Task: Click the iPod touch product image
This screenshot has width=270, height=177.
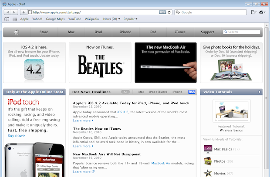Action: [x=34, y=160]
